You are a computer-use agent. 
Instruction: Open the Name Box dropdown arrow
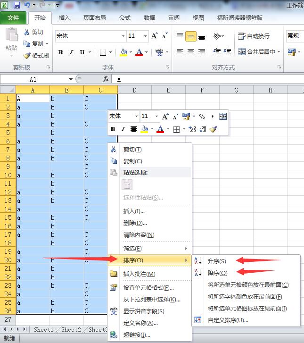71,79
